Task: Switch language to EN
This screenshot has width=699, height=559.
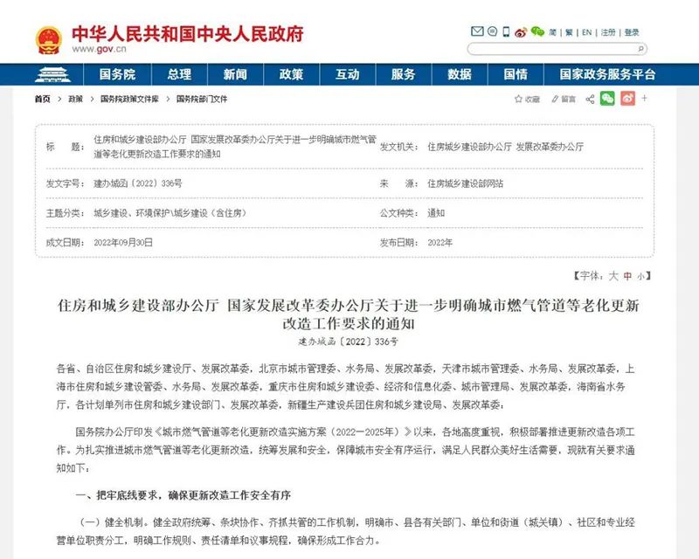Action: pyautogui.click(x=586, y=32)
